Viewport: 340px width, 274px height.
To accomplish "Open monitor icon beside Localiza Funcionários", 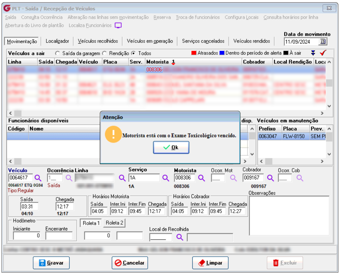I will 118,25.
